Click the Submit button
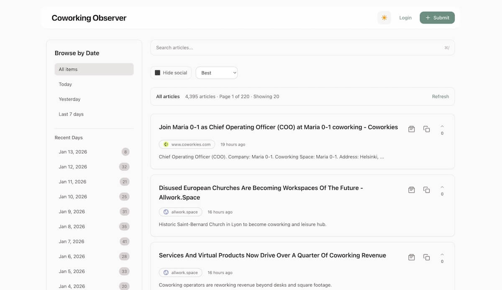 [x=437, y=18]
